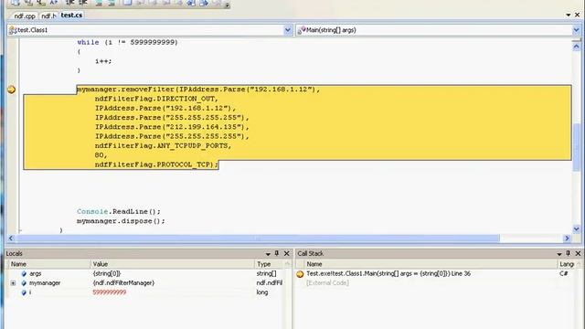585x329 pixels.
Task: Click the yellow current frame arrow in Call Stack
Action: click(300, 274)
